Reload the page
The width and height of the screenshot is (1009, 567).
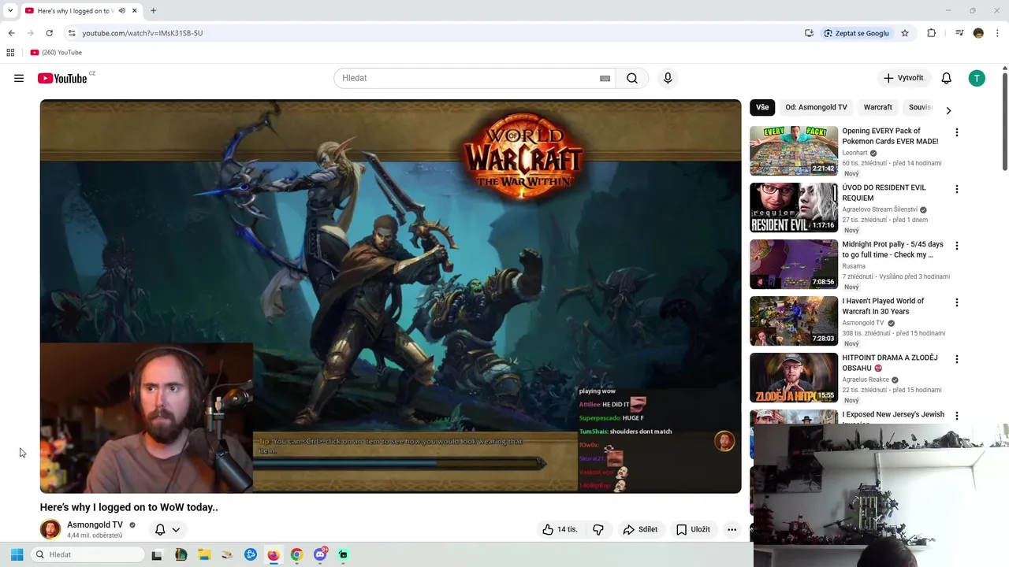pyautogui.click(x=49, y=33)
